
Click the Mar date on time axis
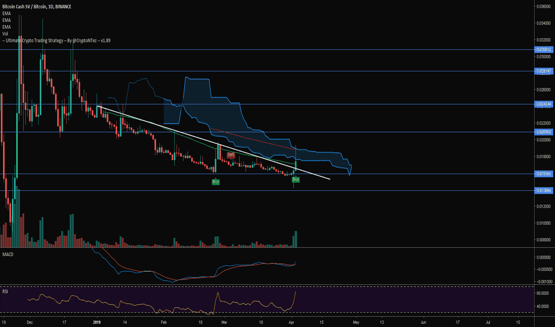224,322
